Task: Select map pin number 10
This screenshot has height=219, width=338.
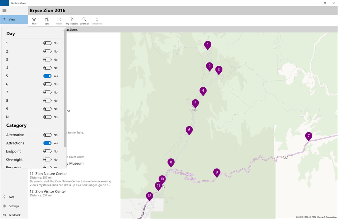Action: pyautogui.click(x=162, y=179)
